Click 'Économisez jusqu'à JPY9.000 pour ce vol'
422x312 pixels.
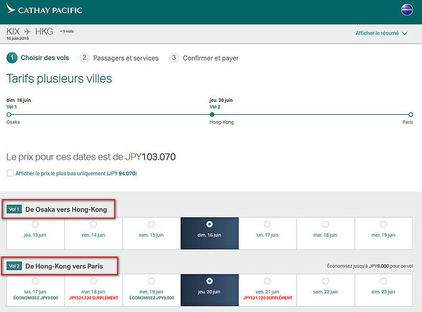pyautogui.click(x=370, y=266)
